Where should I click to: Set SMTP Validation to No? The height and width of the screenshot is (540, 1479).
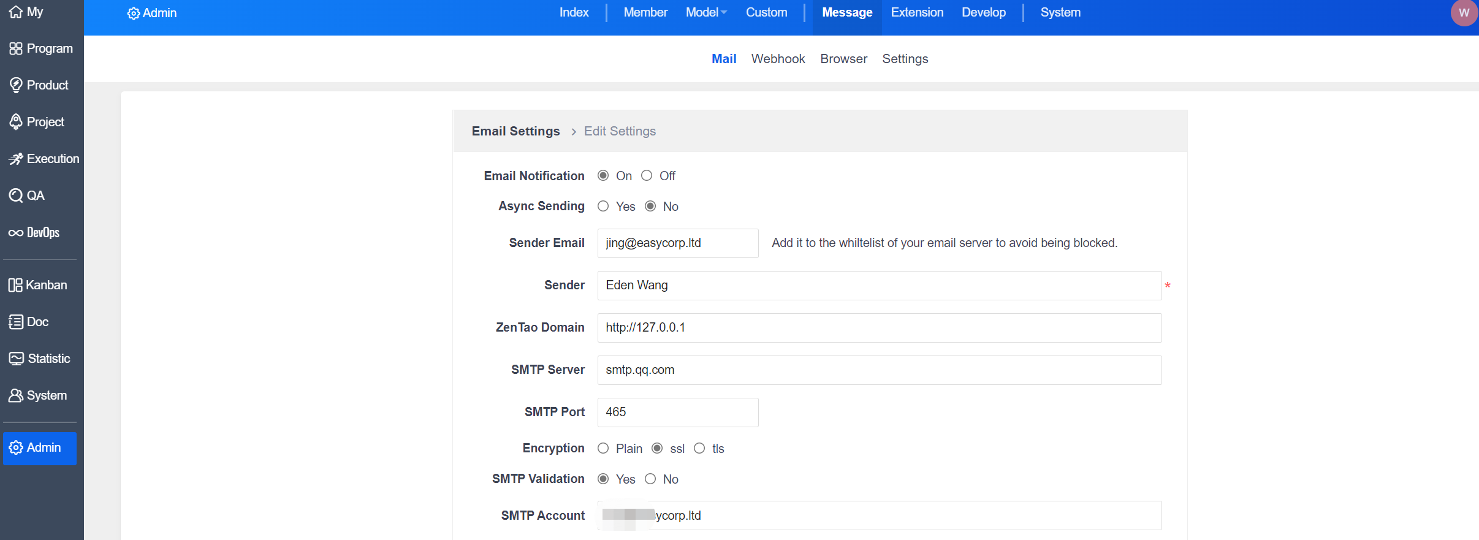coord(650,479)
